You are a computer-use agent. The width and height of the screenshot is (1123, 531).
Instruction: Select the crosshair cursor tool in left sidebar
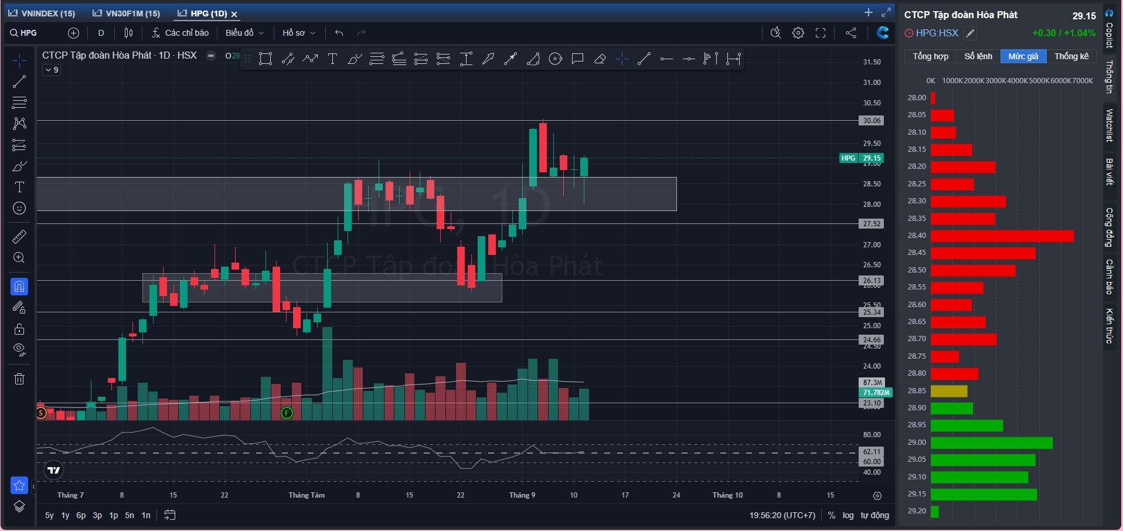tap(19, 60)
